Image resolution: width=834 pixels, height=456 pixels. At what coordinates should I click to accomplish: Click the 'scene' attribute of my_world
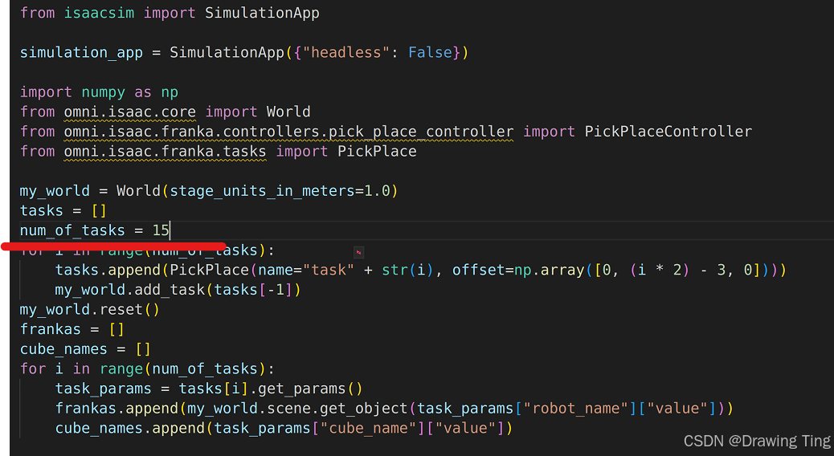[288, 408]
